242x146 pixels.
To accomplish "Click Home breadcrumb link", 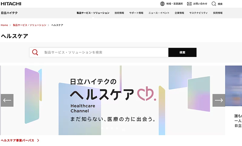I will tap(4, 25).
